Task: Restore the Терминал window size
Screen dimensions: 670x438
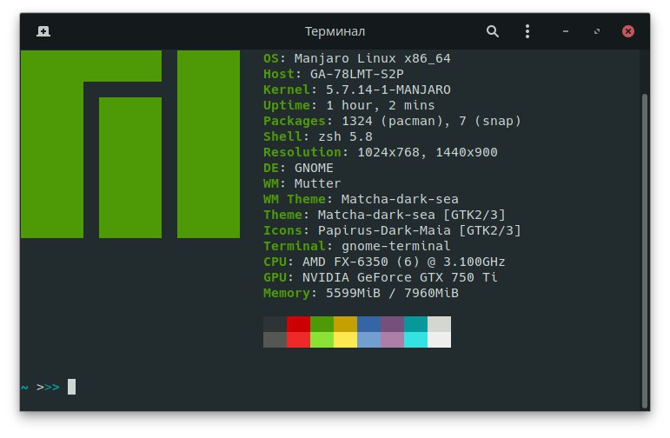Action: pos(597,31)
